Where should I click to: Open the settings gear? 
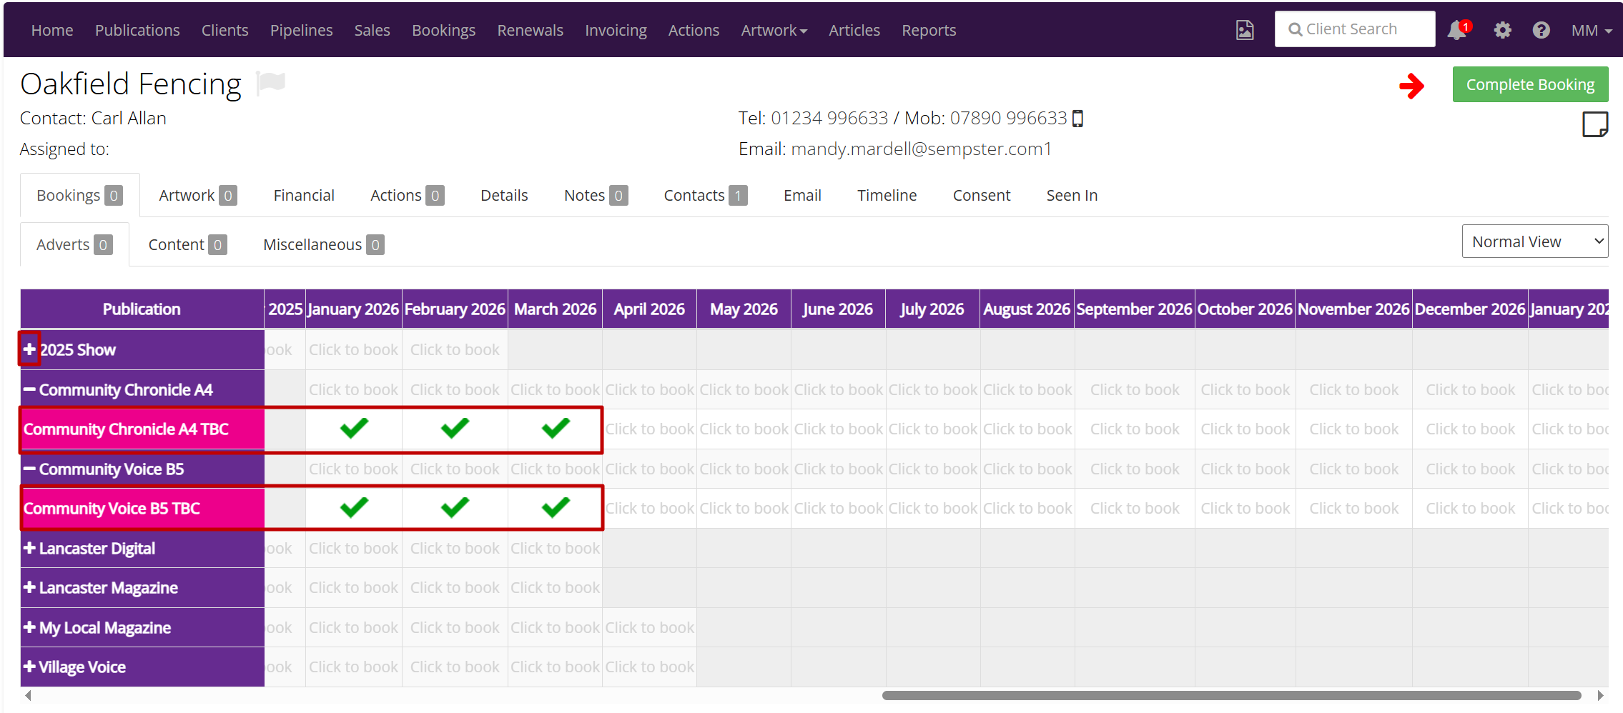[1503, 30]
